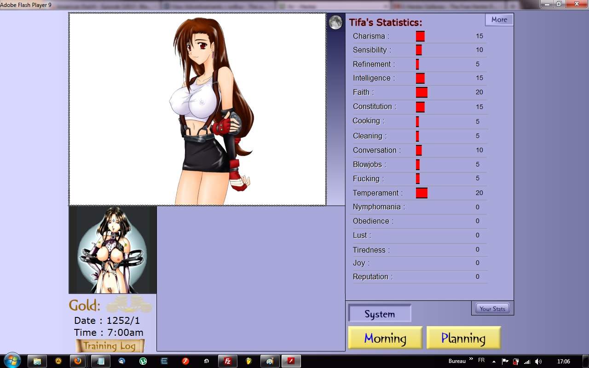Click the Joy stat label
Viewport: 589px width, 368px height.
[x=361, y=263]
